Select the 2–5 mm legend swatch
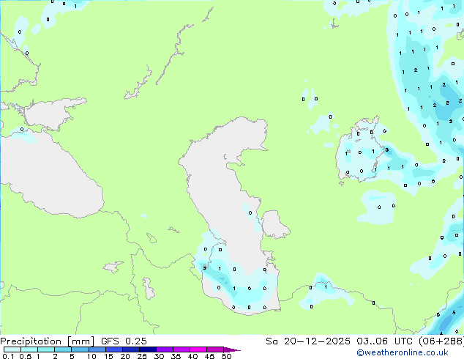The image size is (464, 359). [x=63, y=349]
